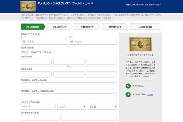Open the FAQ こちら link
Screen dimensions: 183x122
150,95
